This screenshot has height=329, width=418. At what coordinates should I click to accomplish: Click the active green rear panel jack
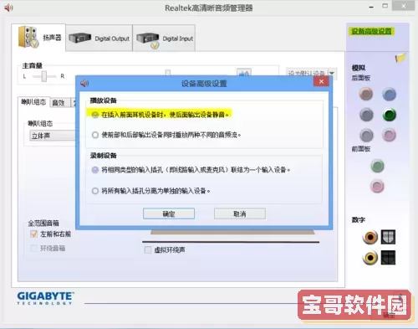[x=389, y=115]
